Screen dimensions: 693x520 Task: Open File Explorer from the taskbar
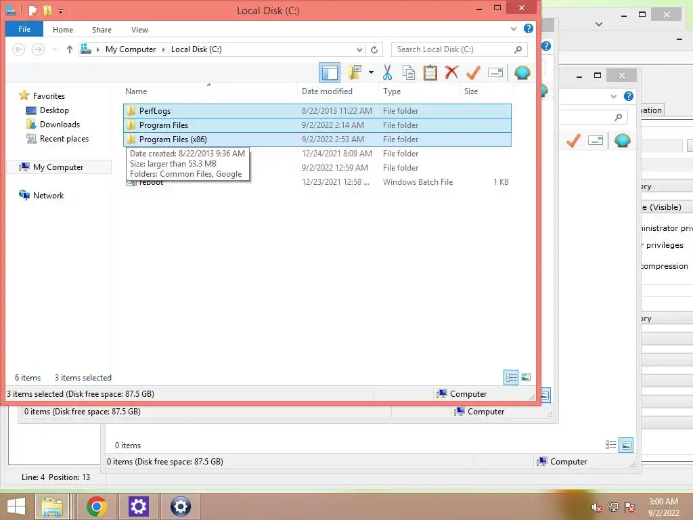[x=52, y=506]
